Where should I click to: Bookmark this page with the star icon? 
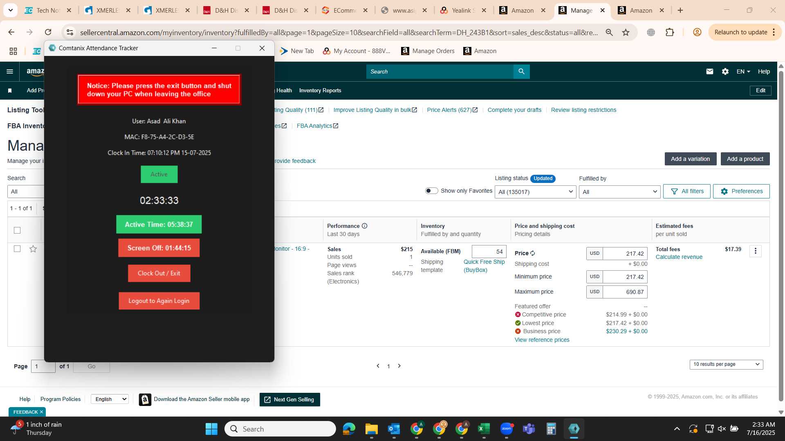626,32
